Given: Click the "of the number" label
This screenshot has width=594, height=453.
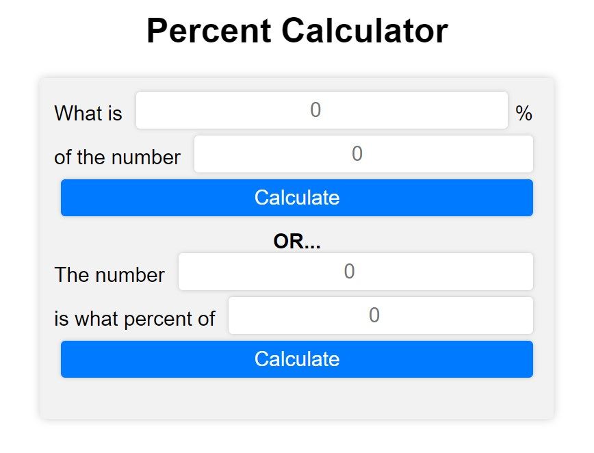Looking at the screenshot, I should coord(117,157).
